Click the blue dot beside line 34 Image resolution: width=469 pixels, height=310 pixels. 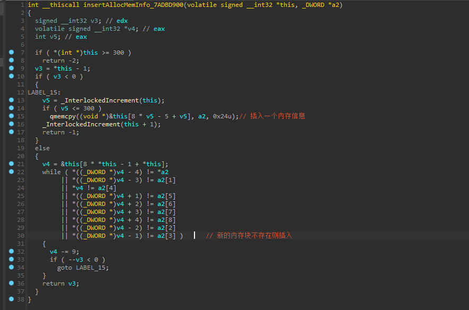(x=11, y=268)
